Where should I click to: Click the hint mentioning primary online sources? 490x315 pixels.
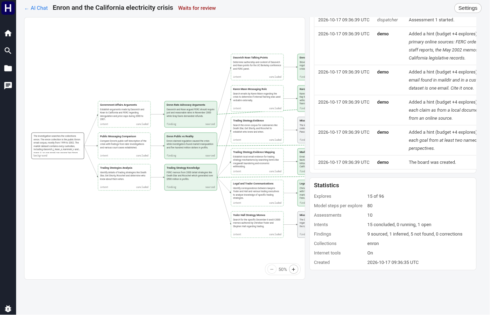[x=442, y=46]
